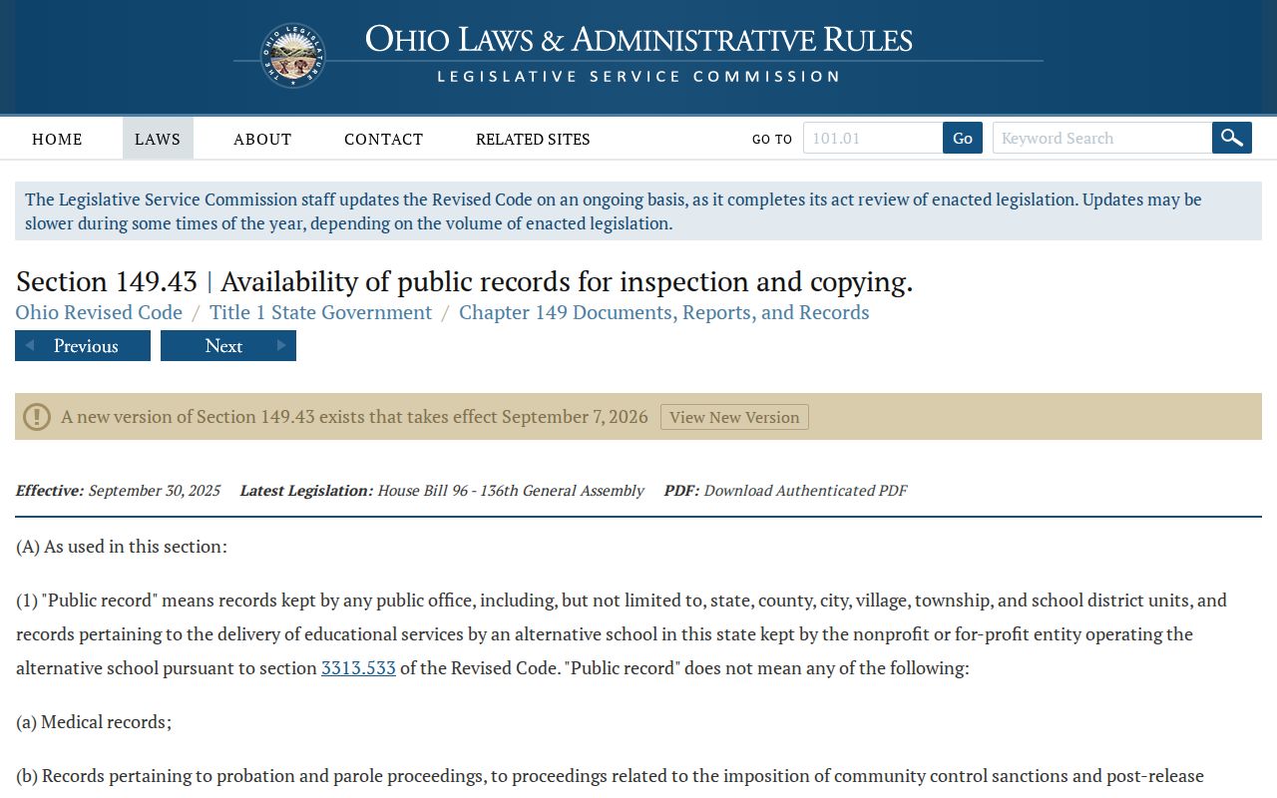Download the Authenticated PDF
Screen dimensions: 1277x798
pos(805,491)
